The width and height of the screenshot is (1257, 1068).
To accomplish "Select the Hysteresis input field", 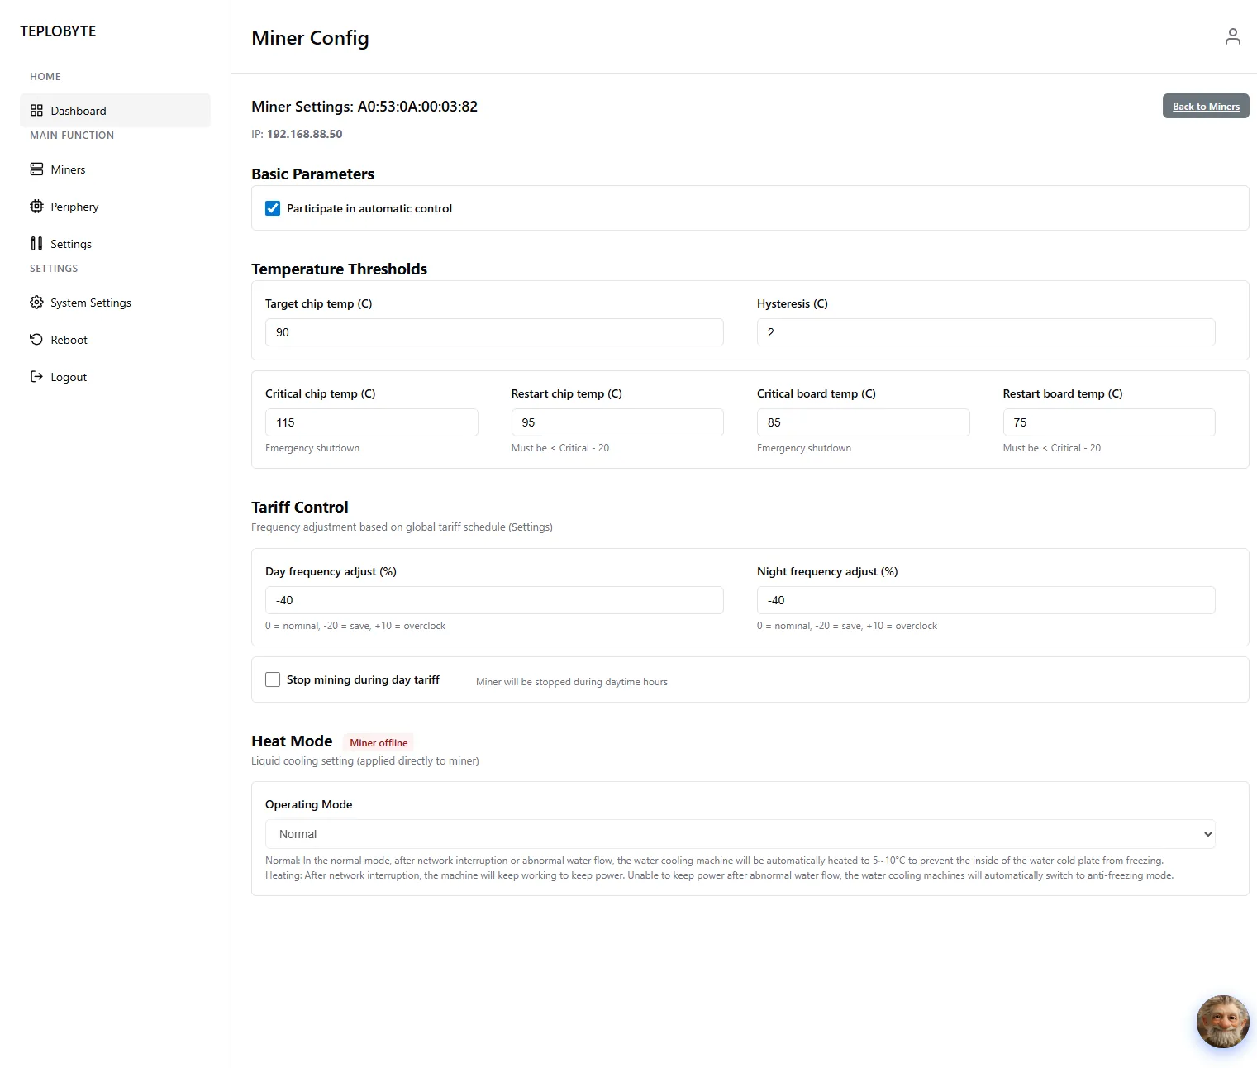I will coord(986,332).
